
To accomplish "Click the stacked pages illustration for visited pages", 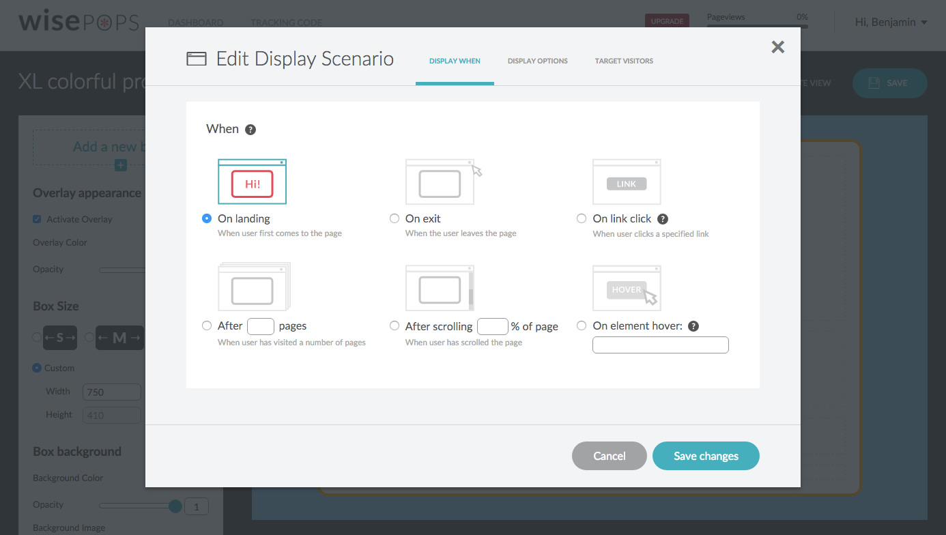I will tap(254, 287).
